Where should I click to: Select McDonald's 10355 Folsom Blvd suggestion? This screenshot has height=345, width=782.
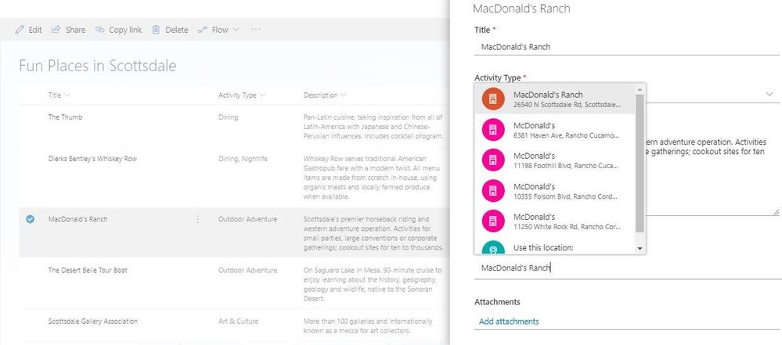point(555,191)
